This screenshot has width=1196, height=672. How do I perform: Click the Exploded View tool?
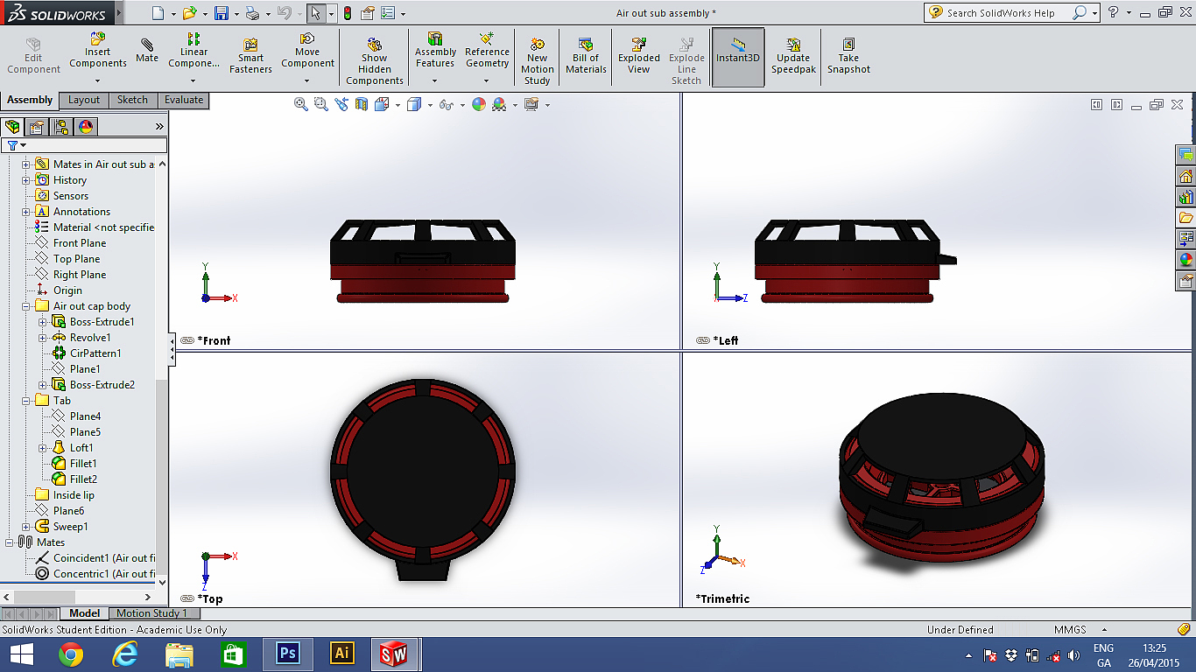pyautogui.click(x=639, y=56)
